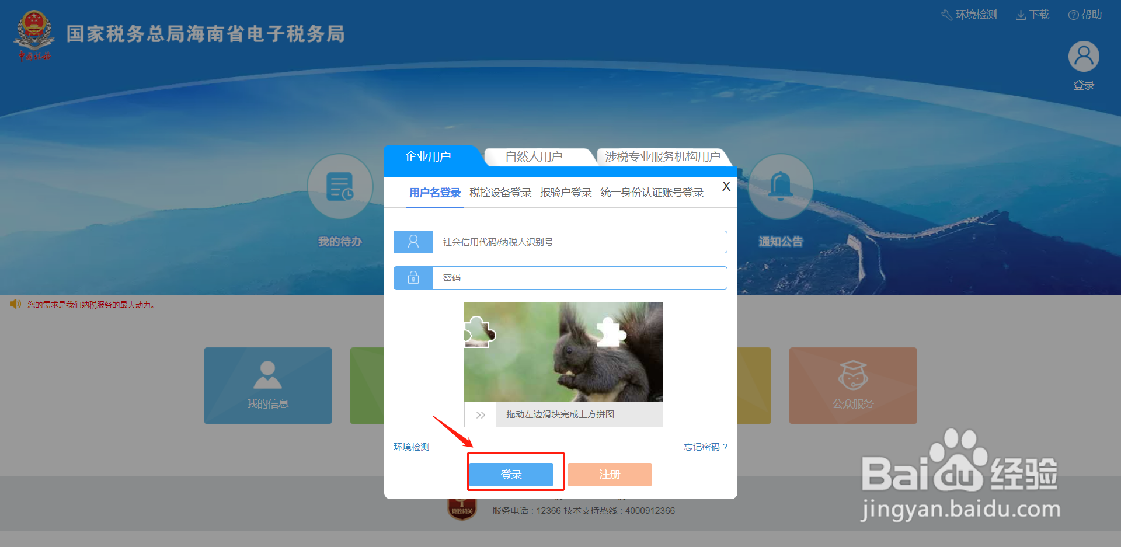Image resolution: width=1121 pixels, height=547 pixels.
Task: Switch to the 涉税专业服务机构用户 tab
Action: coord(662,156)
